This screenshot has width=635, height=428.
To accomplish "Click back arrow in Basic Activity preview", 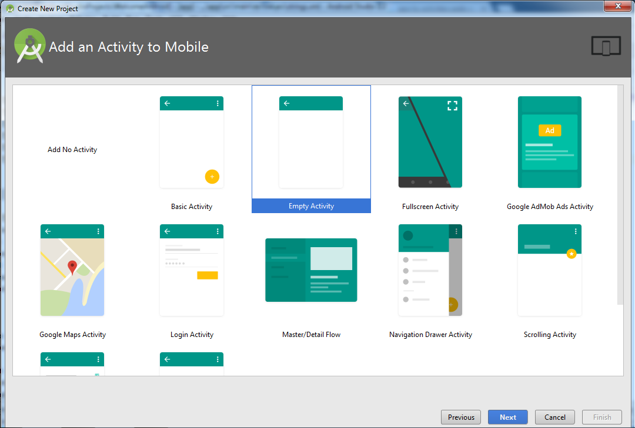I will click(x=167, y=103).
